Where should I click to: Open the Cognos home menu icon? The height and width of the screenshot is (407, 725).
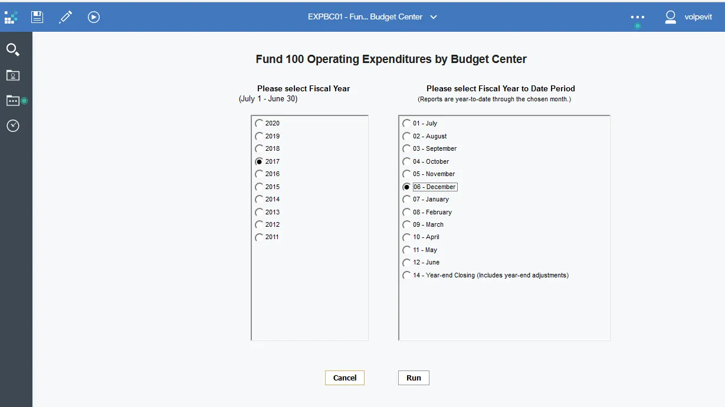point(11,17)
